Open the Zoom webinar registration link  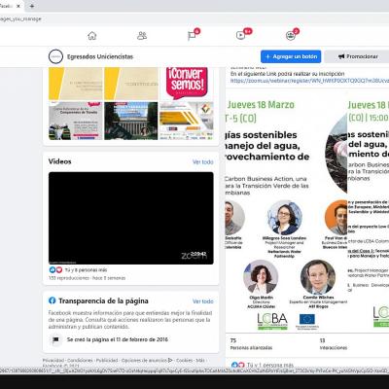point(309,81)
